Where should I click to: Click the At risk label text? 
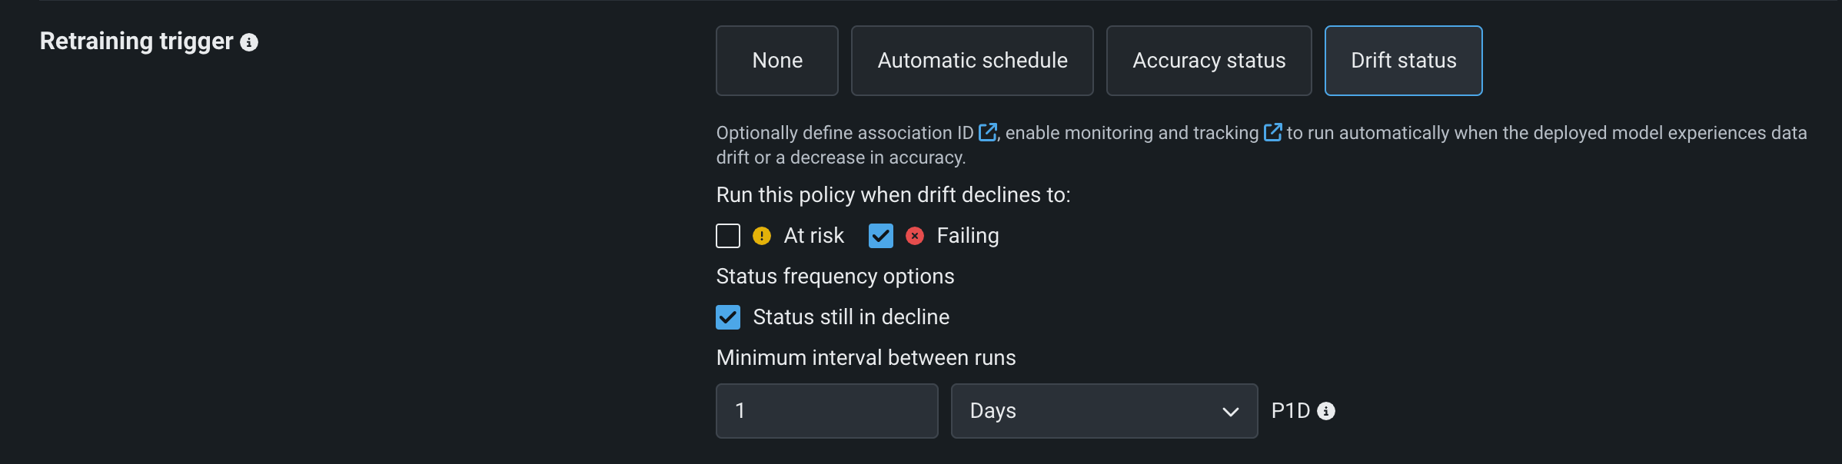coord(813,236)
